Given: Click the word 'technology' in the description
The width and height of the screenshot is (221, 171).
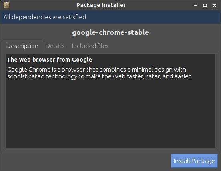Looking at the screenshot, I should click(x=61, y=76).
